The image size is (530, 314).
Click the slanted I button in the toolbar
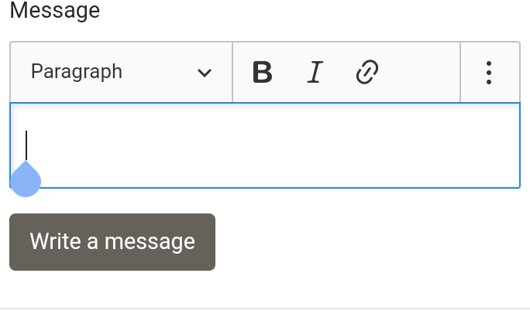coord(314,73)
